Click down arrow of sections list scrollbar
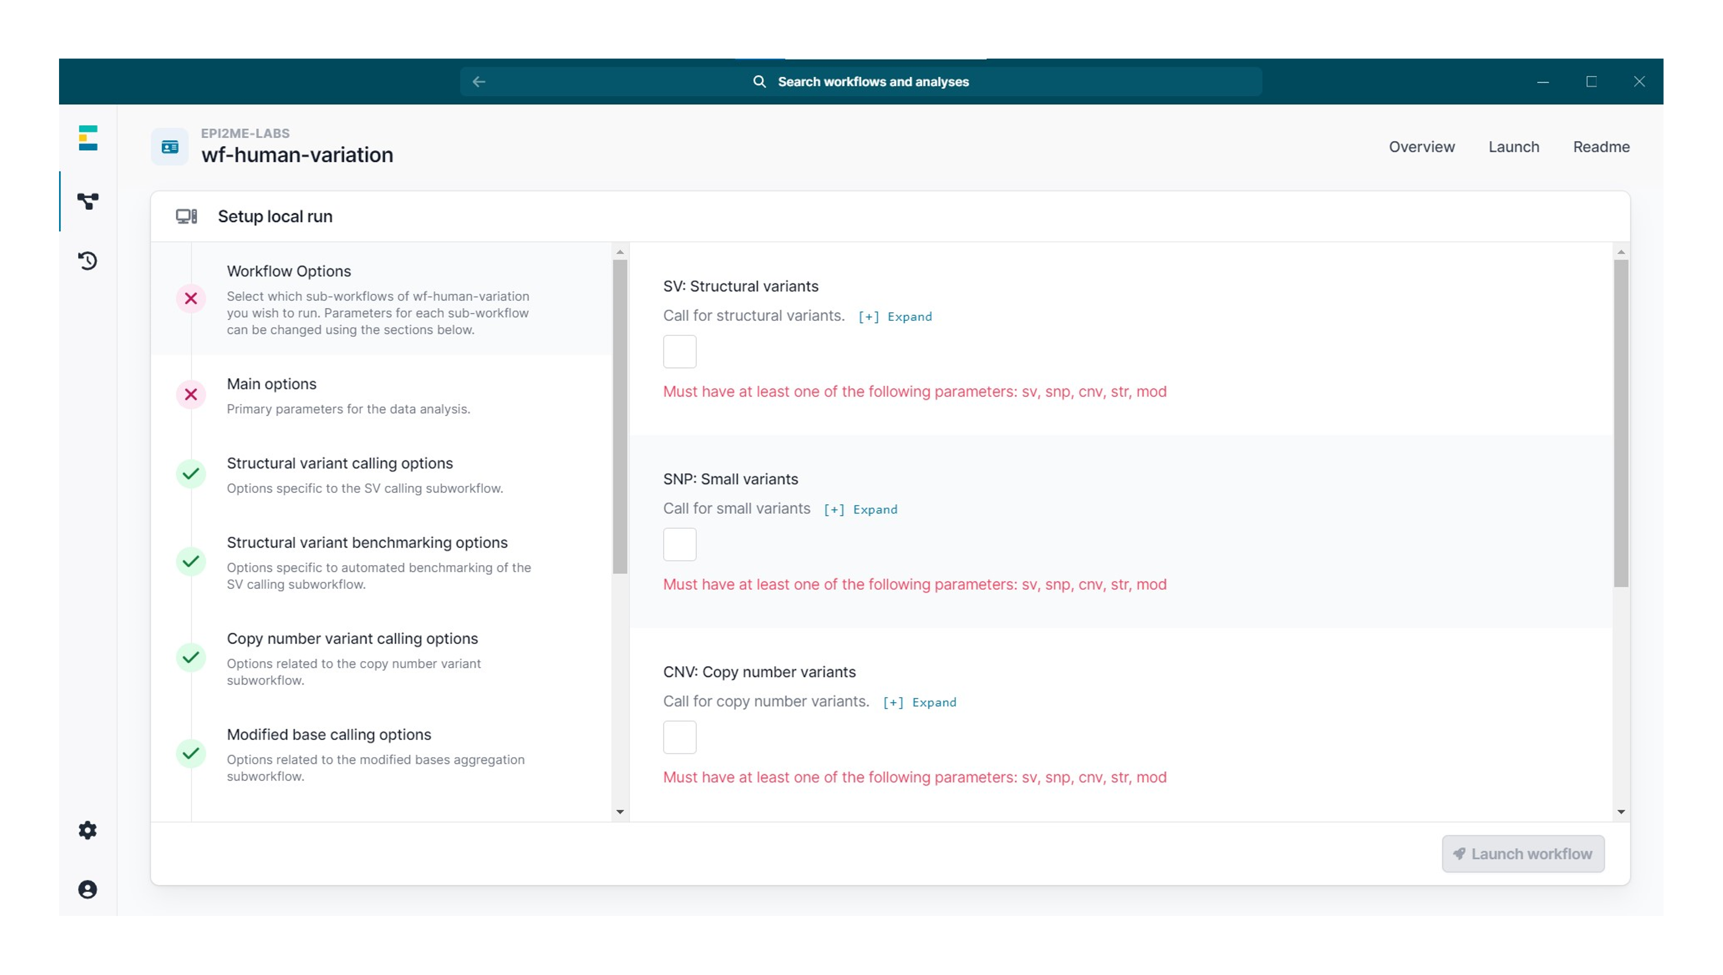This screenshot has height=975, width=1723. [x=620, y=812]
